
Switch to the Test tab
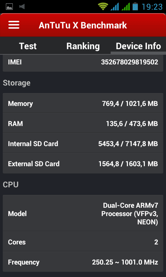pyautogui.click(x=28, y=46)
